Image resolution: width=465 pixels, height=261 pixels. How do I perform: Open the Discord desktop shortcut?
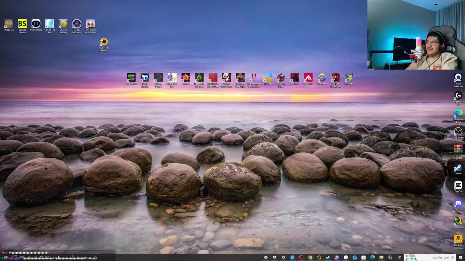coord(458,204)
